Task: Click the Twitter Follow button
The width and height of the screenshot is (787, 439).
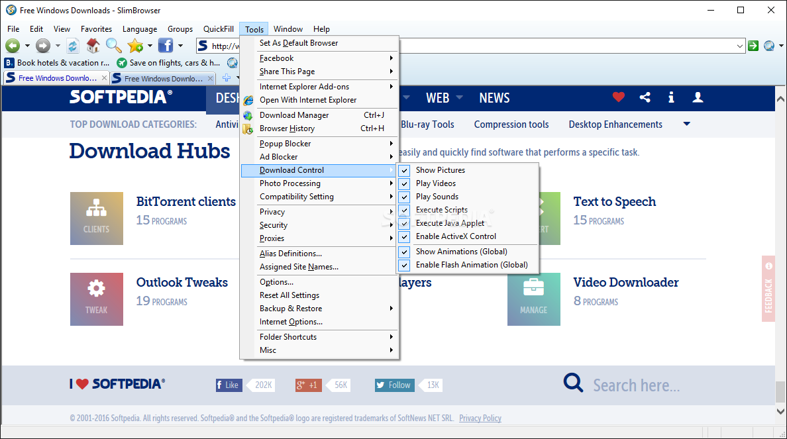Action: pos(395,385)
